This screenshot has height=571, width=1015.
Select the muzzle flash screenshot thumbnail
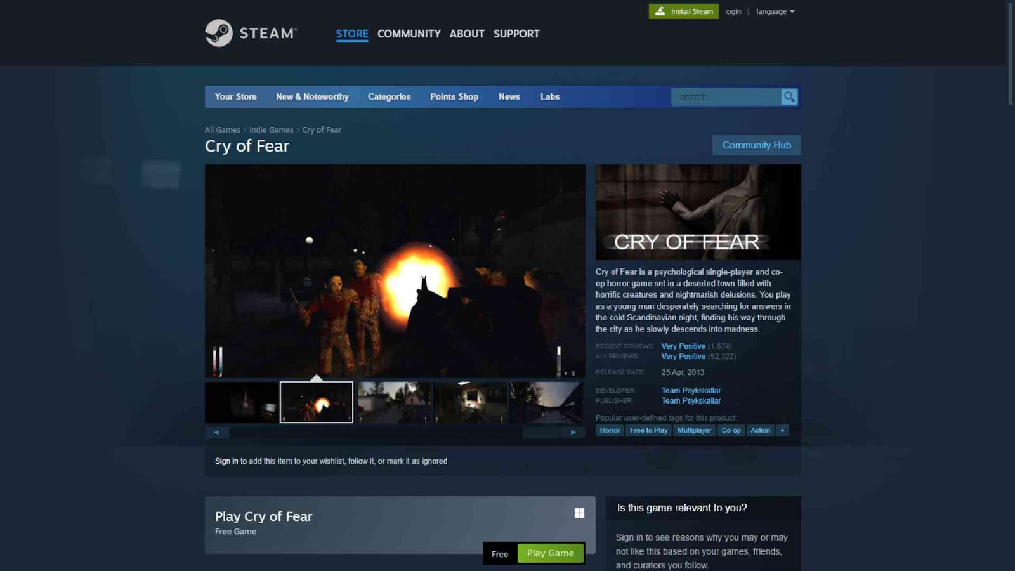[x=317, y=402]
